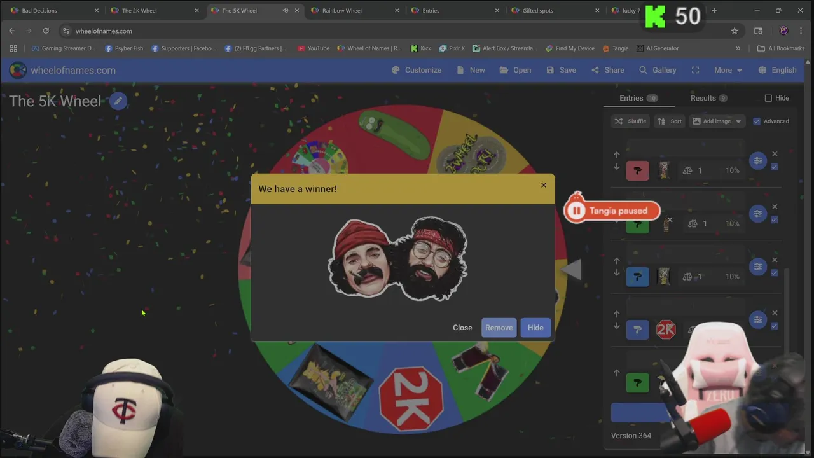Click the 2K stop-sign image thumbnail
The height and width of the screenshot is (458, 814).
click(666, 330)
